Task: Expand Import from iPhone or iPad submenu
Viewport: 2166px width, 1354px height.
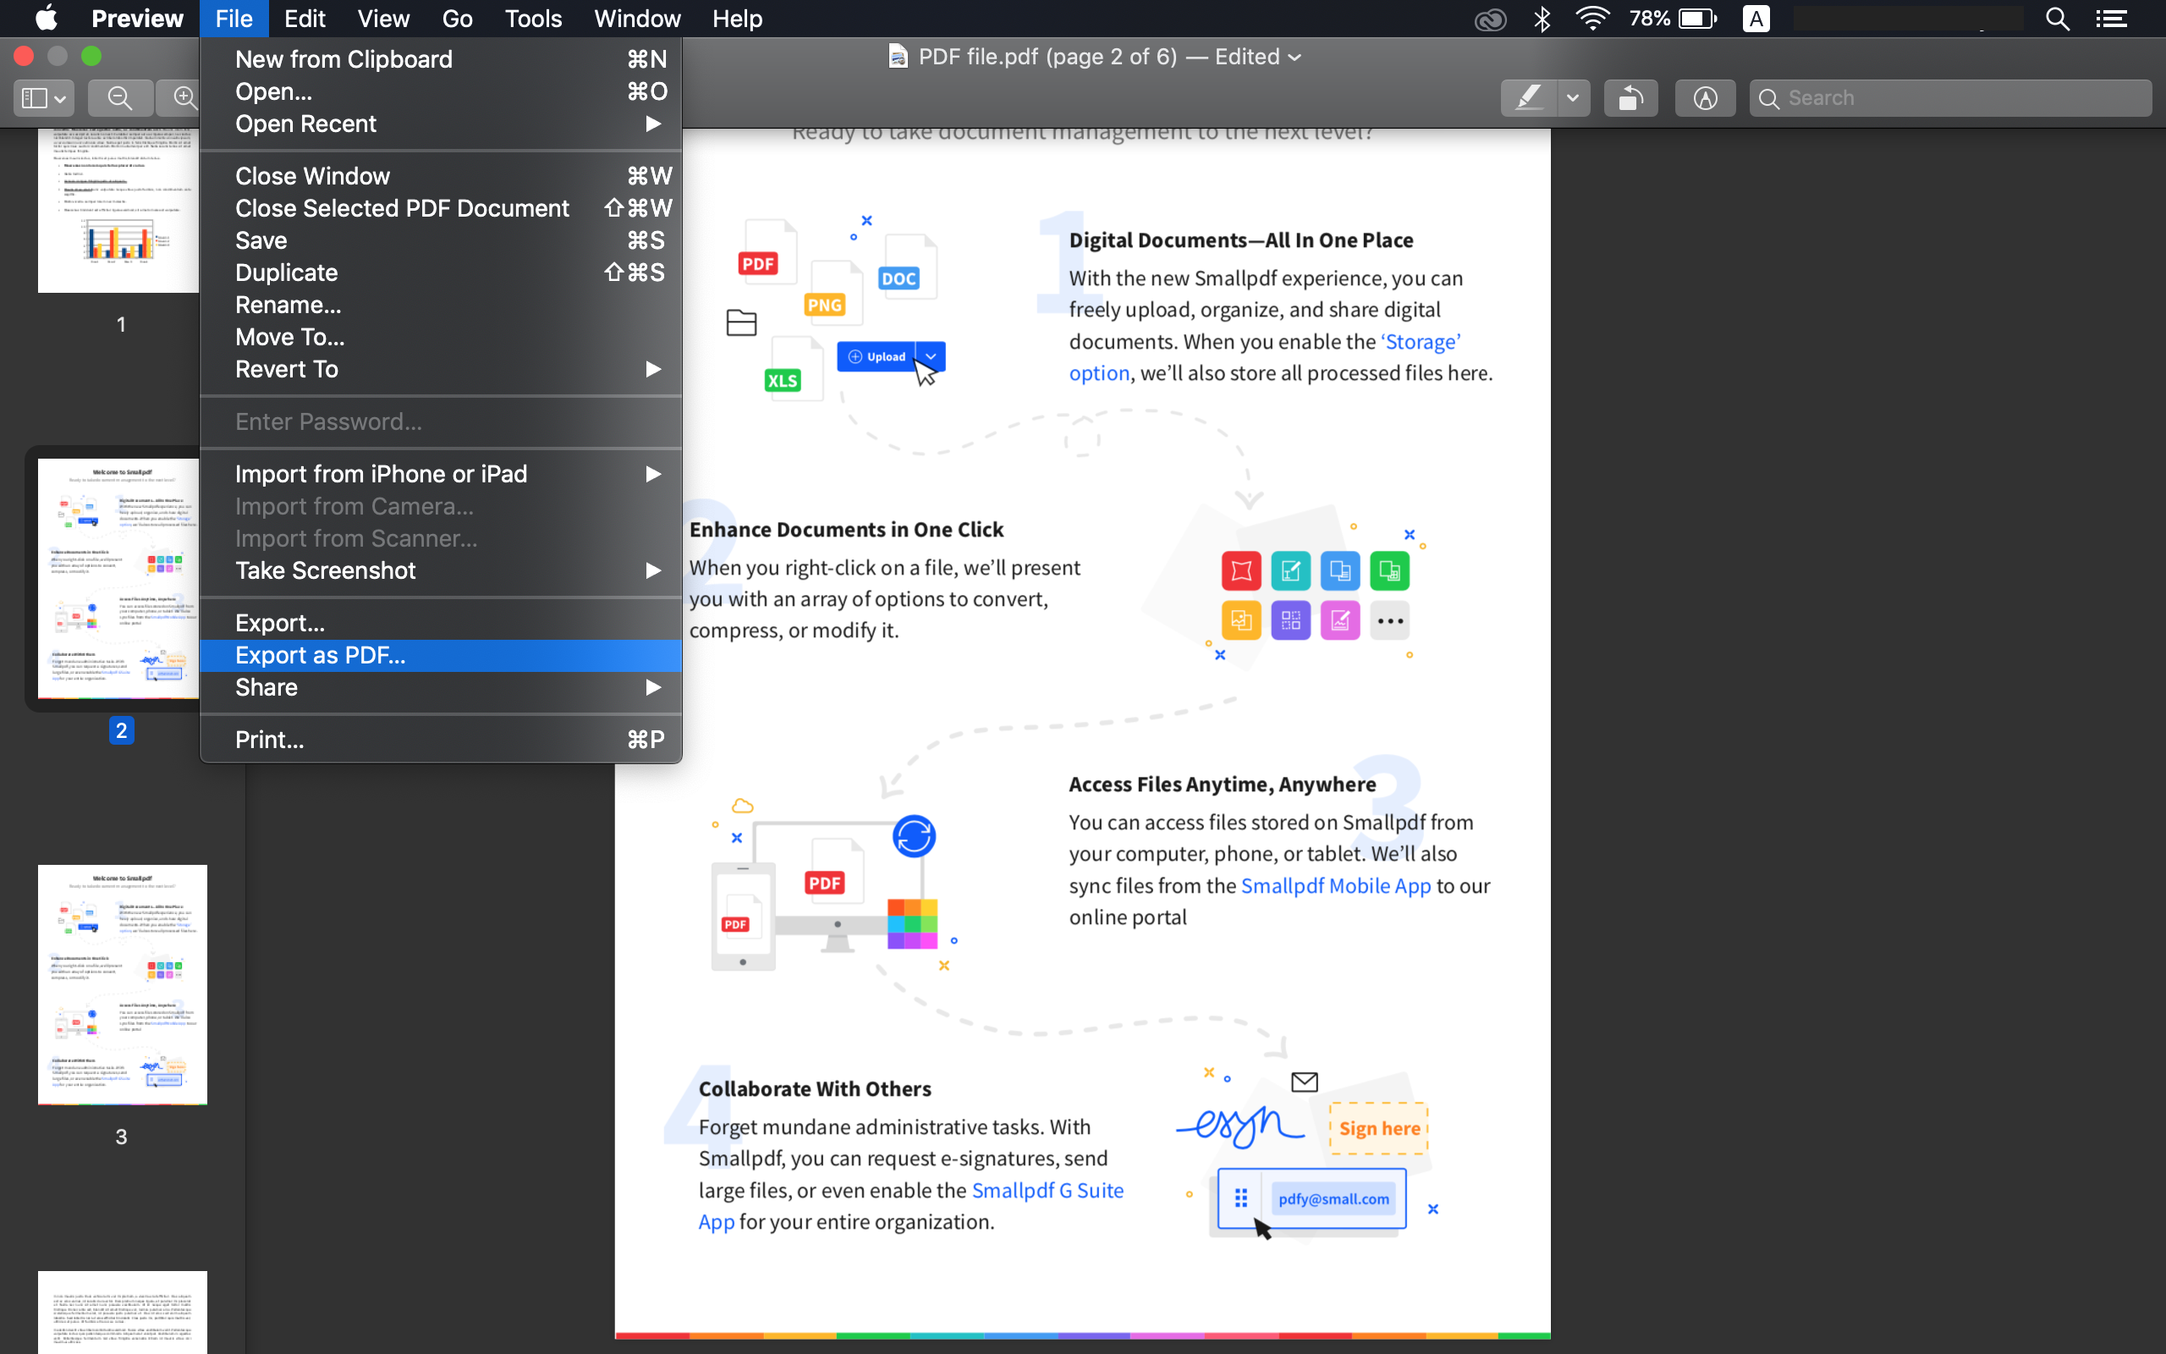Action: pyautogui.click(x=440, y=474)
